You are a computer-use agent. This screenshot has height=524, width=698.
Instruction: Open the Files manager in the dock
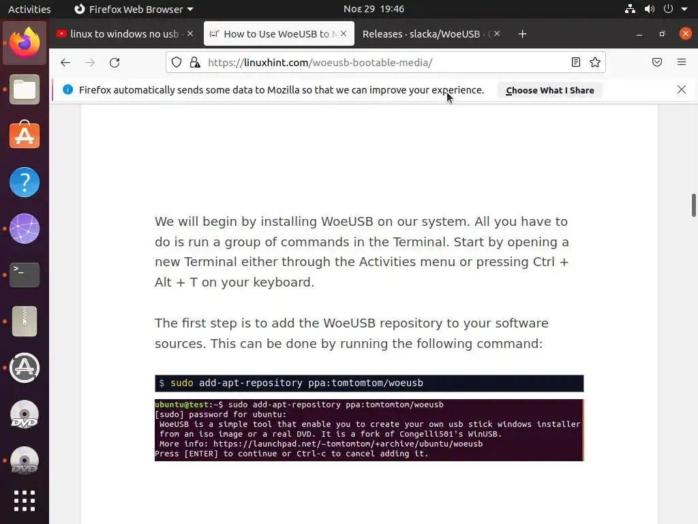click(25, 89)
